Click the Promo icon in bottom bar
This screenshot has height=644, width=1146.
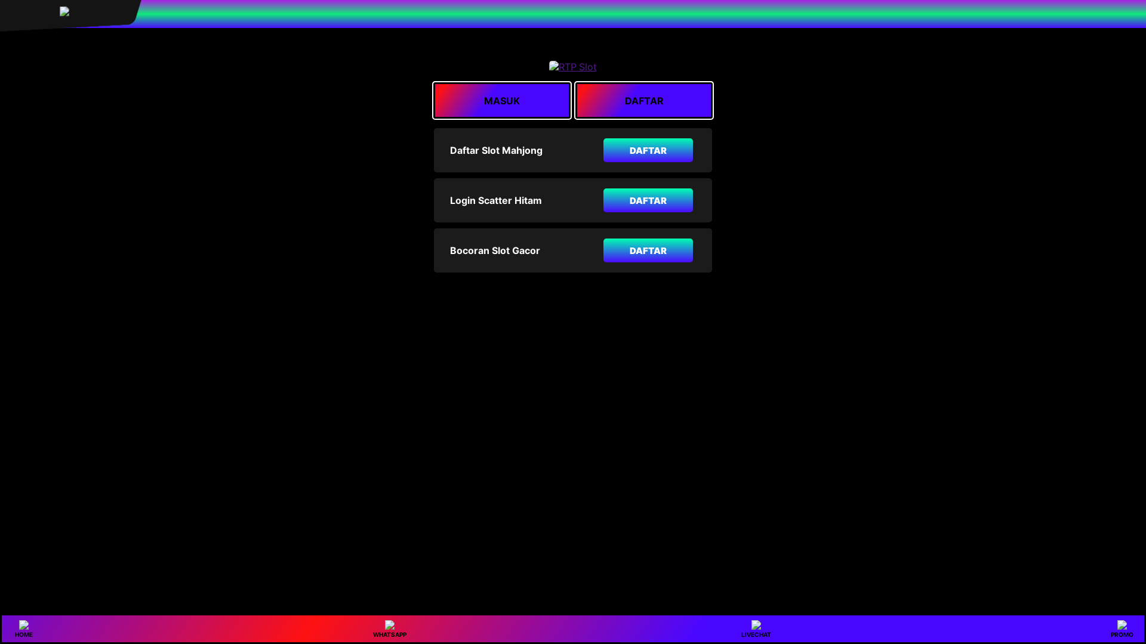point(1122,625)
